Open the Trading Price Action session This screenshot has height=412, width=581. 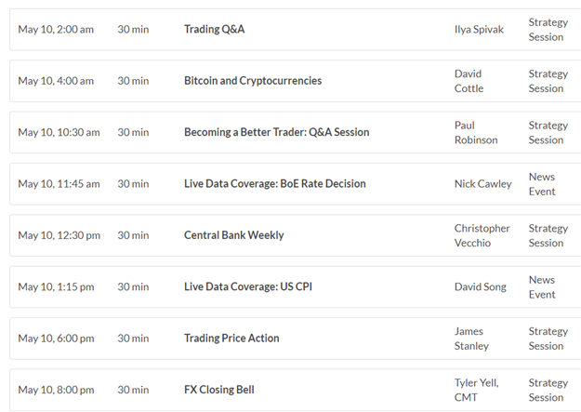(x=231, y=339)
